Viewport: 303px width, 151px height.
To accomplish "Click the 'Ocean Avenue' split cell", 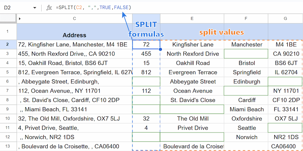I will coord(192,91).
